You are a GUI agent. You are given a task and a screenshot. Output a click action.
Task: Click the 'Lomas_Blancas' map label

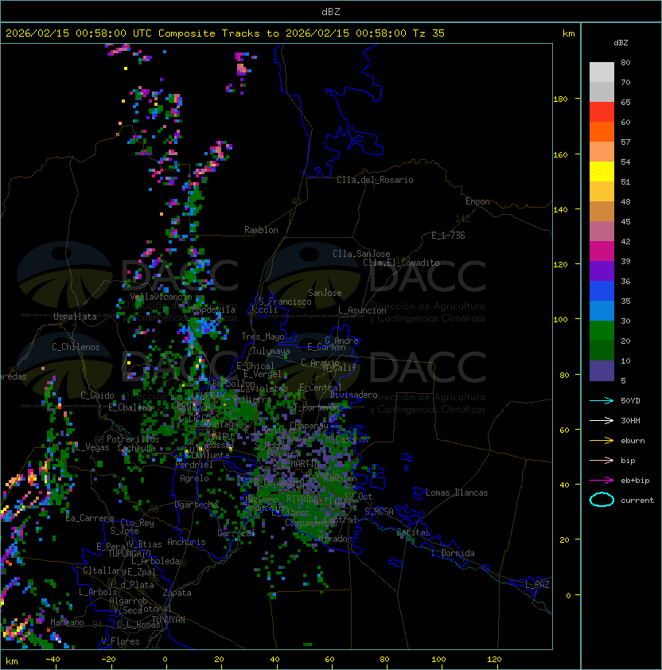pos(457,493)
